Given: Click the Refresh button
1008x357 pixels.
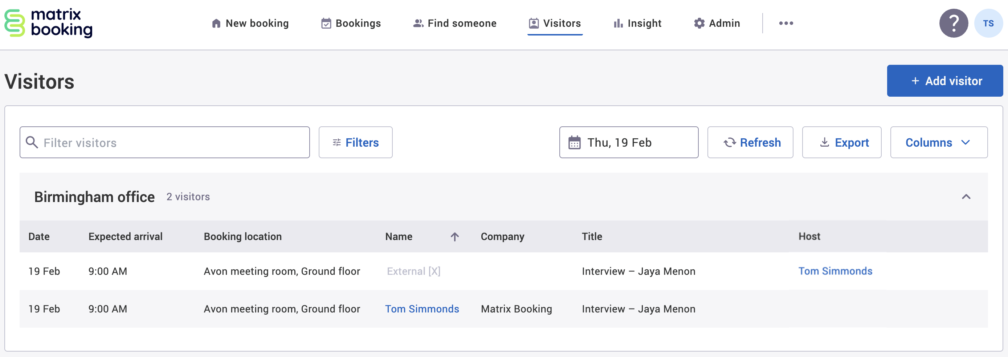Looking at the screenshot, I should [x=750, y=143].
